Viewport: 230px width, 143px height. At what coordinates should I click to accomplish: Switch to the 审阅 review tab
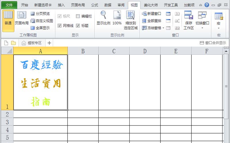tap(121, 5)
